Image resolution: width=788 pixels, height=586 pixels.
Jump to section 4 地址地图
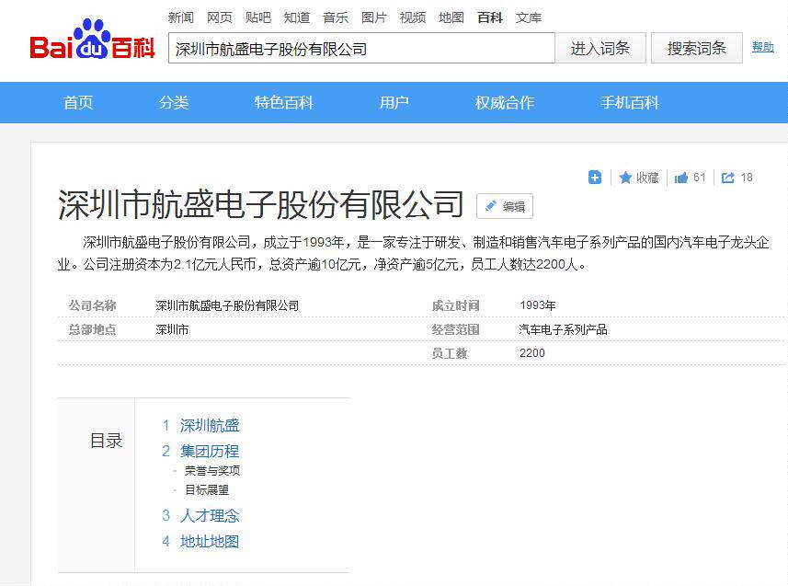[x=210, y=541]
